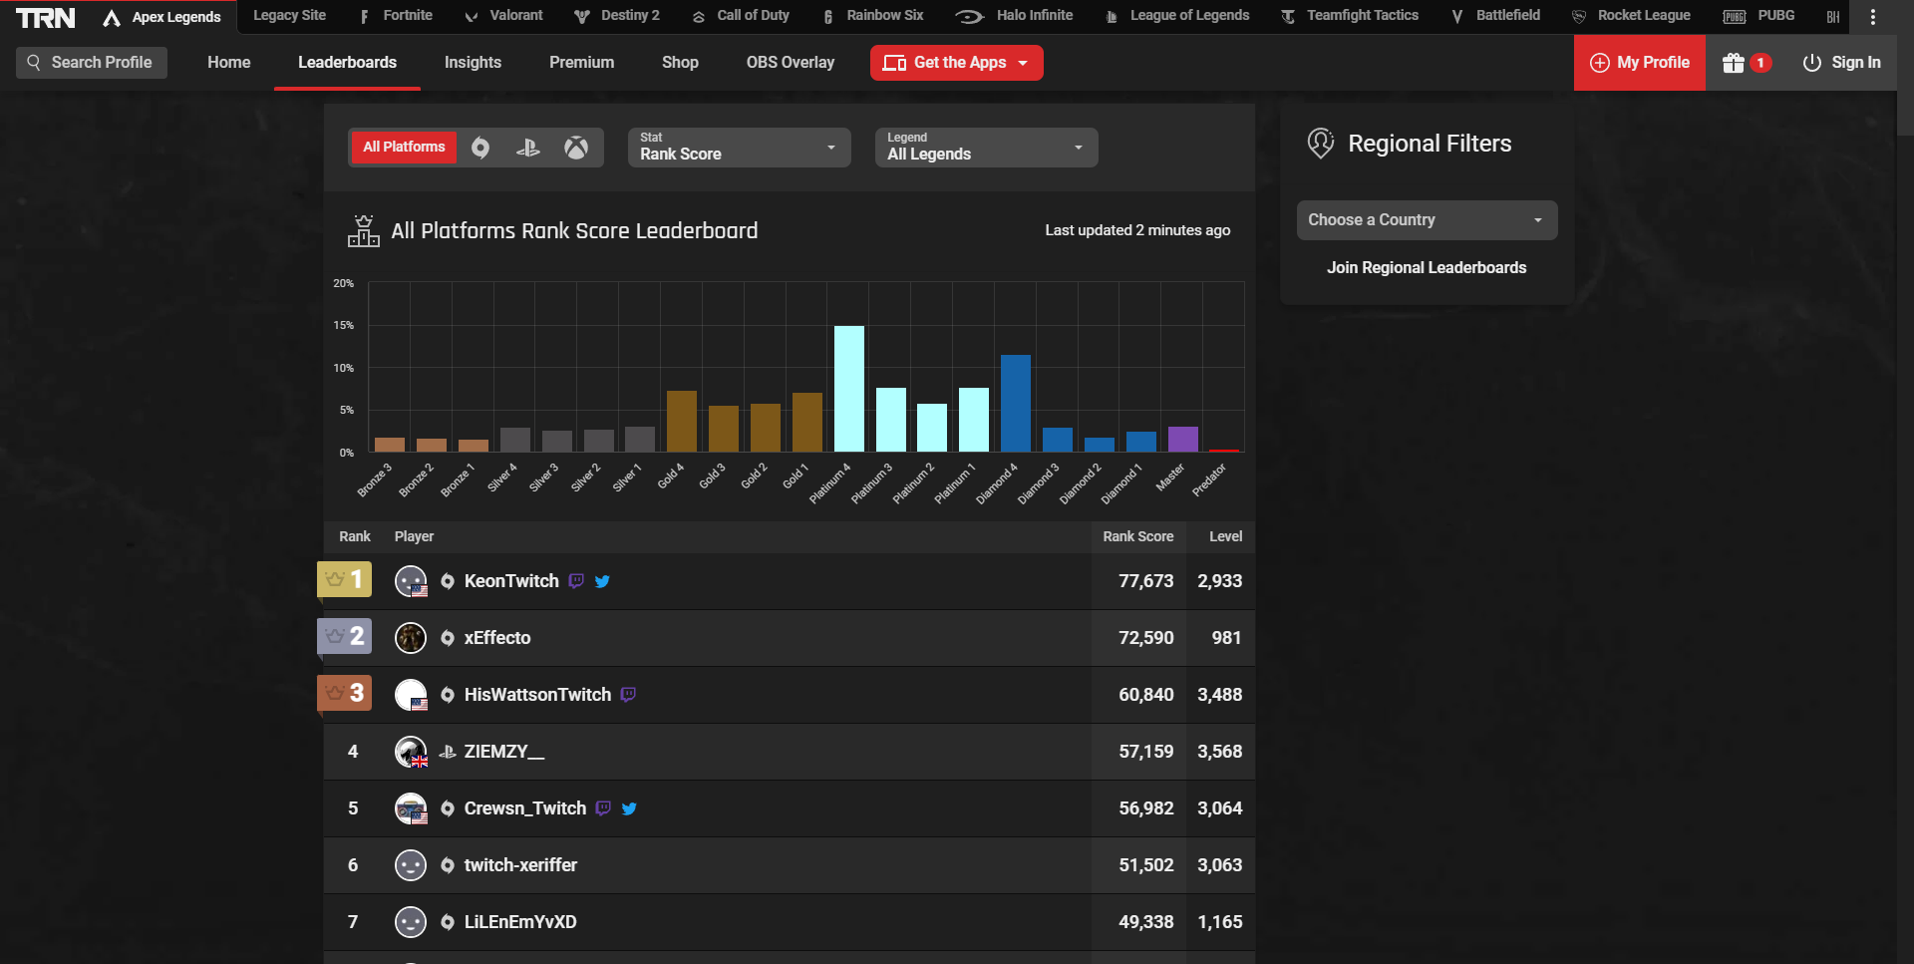Click the rank 3 bronze crown badge
Image resolution: width=1914 pixels, height=964 pixels.
click(344, 693)
